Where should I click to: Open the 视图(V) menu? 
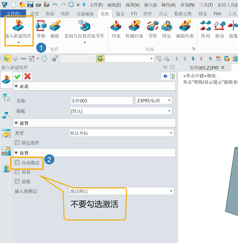(x=132, y=5)
